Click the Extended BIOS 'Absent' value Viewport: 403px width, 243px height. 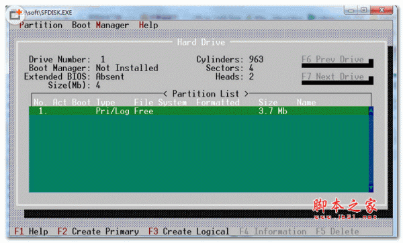pyautogui.click(x=110, y=77)
